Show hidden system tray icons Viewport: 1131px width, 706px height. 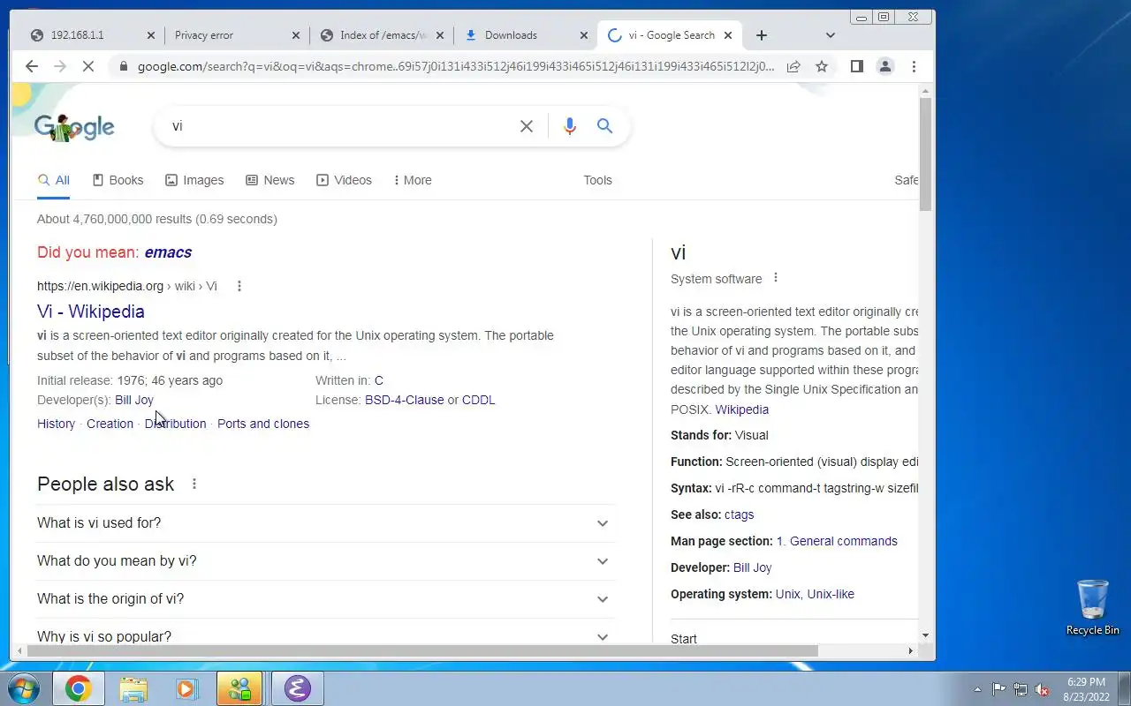coord(977,689)
